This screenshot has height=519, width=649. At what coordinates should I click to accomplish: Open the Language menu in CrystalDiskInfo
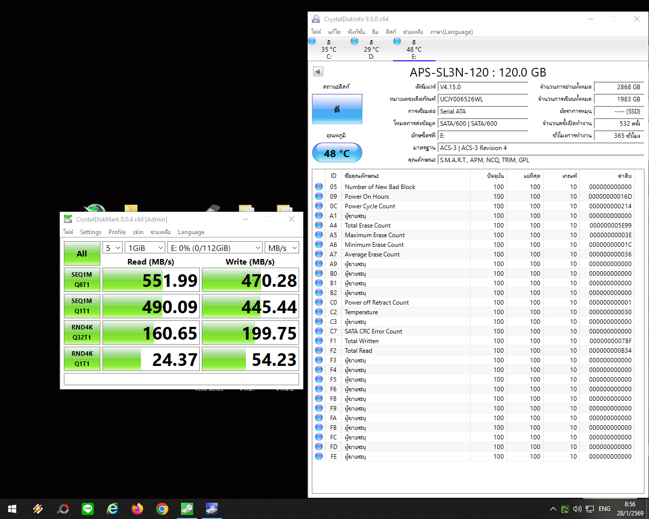(451, 32)
